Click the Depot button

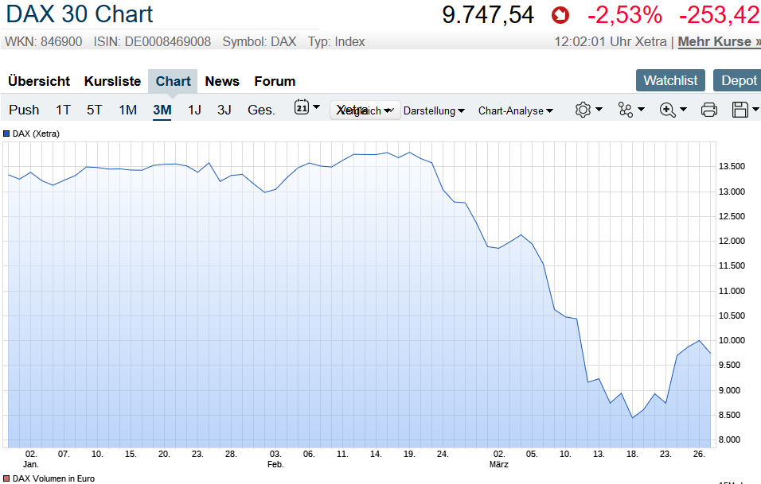coord(739,80)
